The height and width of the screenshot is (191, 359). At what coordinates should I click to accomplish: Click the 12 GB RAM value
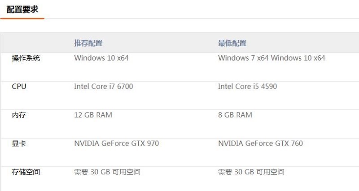pyautogui.click(x=93, y=115)
